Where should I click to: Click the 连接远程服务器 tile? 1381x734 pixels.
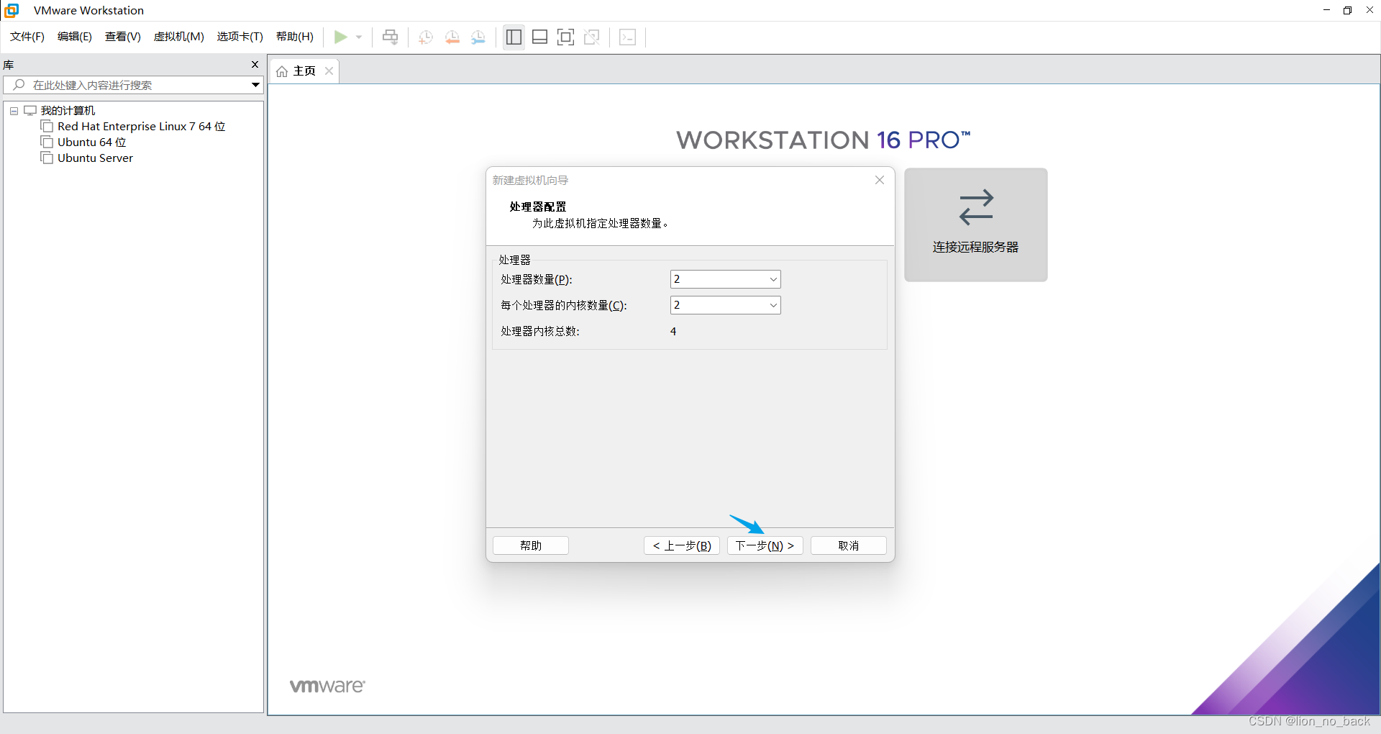click(976, 225)
